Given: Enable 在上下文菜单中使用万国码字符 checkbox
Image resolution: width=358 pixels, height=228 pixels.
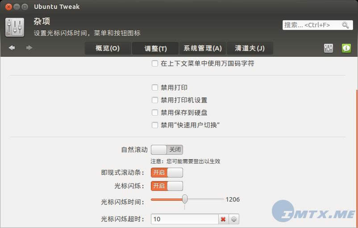Looking at the screenshot, I should click(155, 63).
